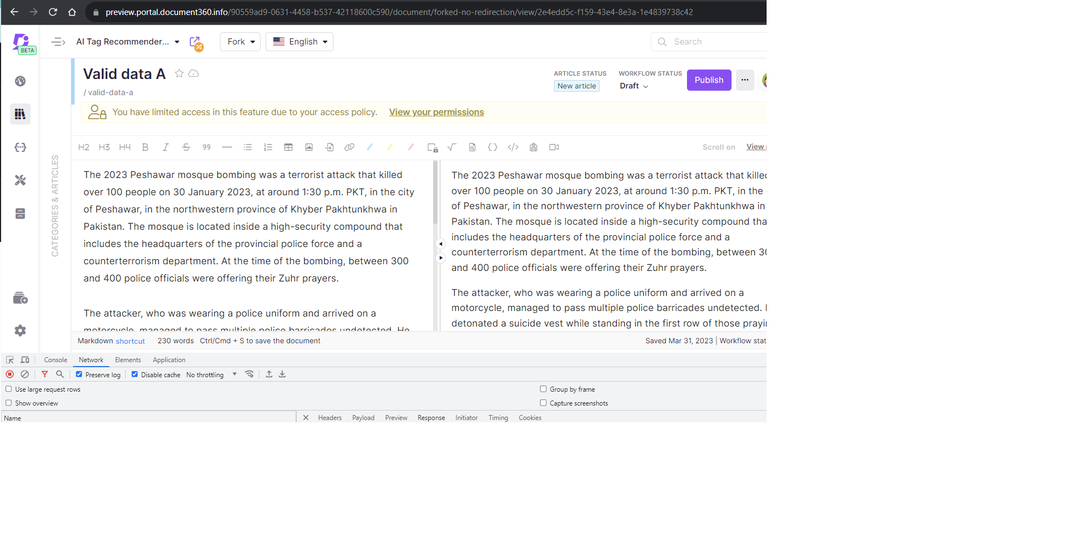Viewport: 1070px width, 553px height.
Task: Apply strikethrough formatting
Action: pos(186,147)
